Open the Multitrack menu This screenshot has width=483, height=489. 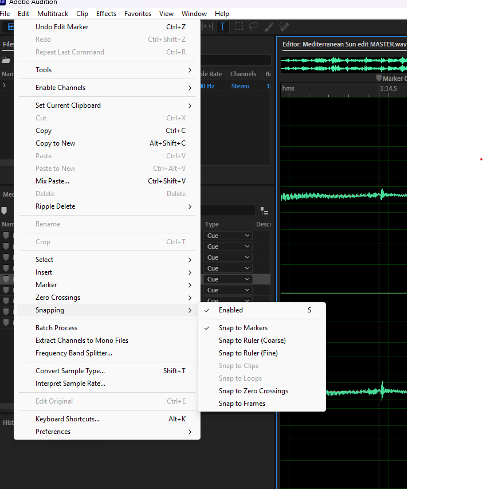pyautogui.click(x=53, y=14)
